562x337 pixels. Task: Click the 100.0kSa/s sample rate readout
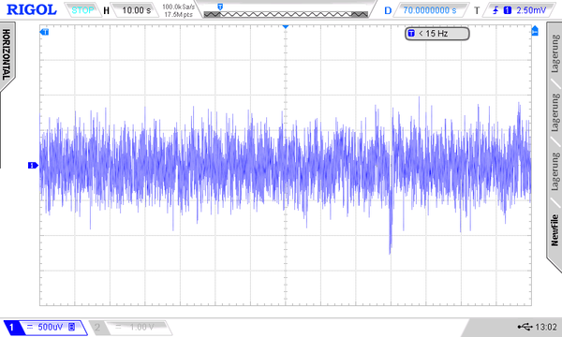(179, 7)
